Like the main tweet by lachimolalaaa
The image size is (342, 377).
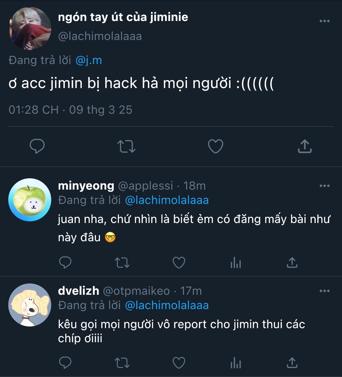click(215, 146)
